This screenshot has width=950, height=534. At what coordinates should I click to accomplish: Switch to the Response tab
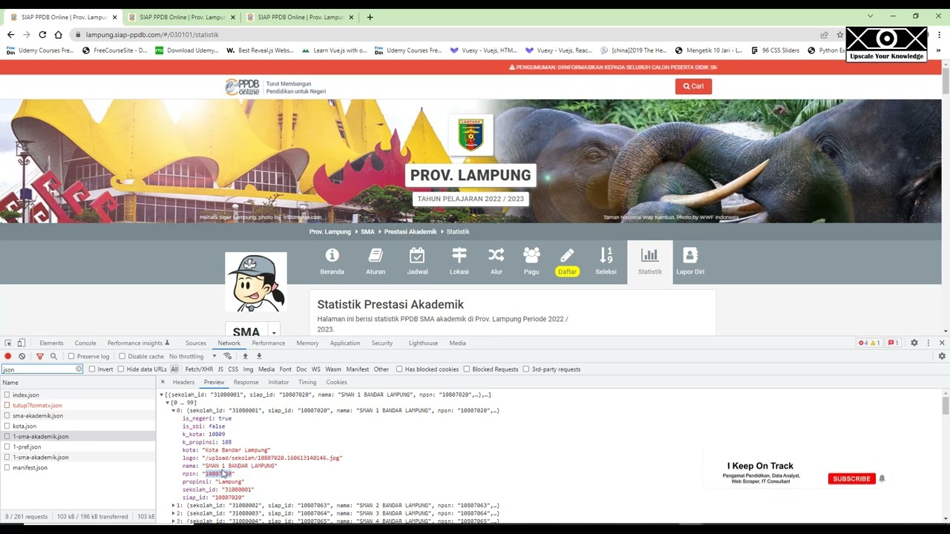click(x=246, y=383)
